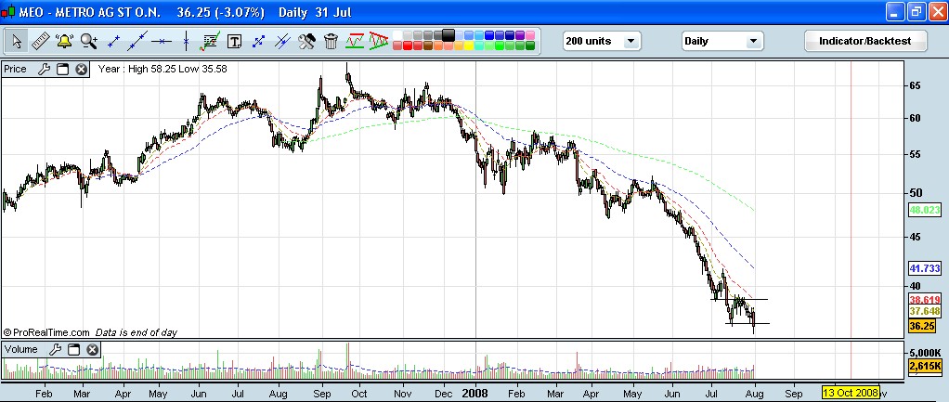Click the 2008 year label on axis
Screen dimensions: 949x402
click(x=475, y=392)
